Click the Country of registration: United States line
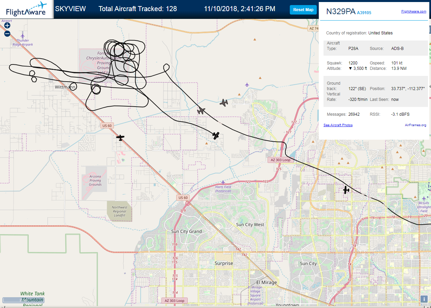This screenshot has width=431, height=308. point(359,33)
